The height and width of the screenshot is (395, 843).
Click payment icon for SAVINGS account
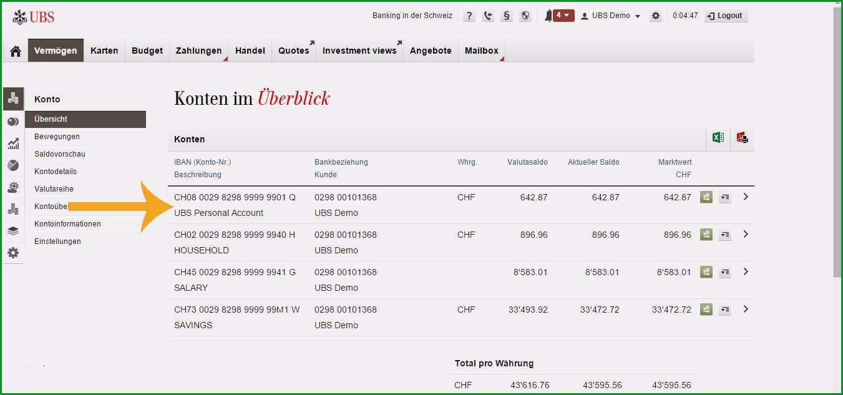(x=706, y=310)
